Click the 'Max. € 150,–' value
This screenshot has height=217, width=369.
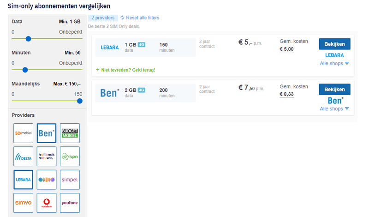(x=67, y=84)
